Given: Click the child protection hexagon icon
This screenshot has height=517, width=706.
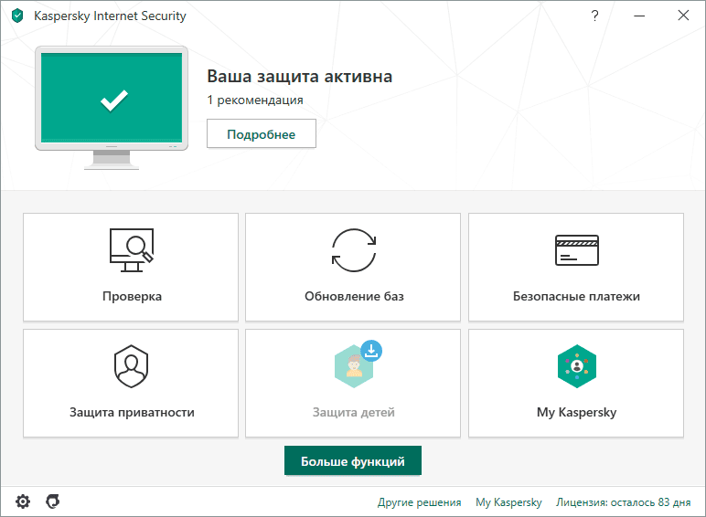Looking at the screenshot, I should (354, 366).
